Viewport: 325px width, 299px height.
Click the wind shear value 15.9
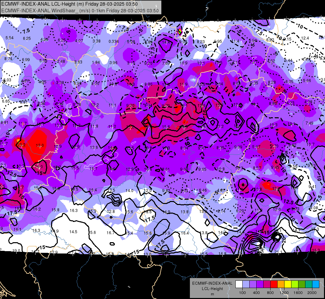166,233
